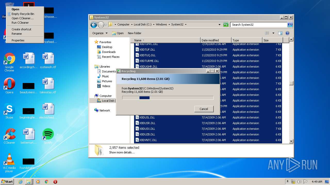
Task: Click the volume tray icon
Action: point(299,182)
